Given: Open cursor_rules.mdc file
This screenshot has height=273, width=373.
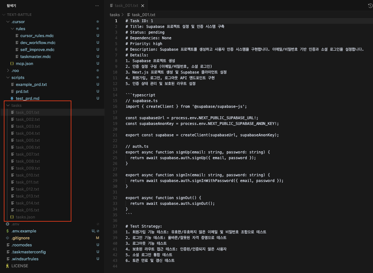Looking at the screenshot, I should coord(37,36).
